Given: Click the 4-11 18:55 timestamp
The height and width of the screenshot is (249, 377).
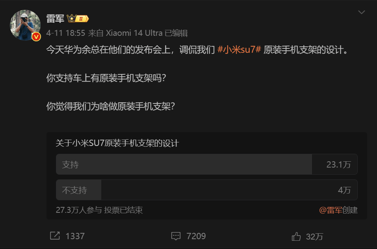Looking at the screenshot, I should pyautogui.click(x=66, y=33).
